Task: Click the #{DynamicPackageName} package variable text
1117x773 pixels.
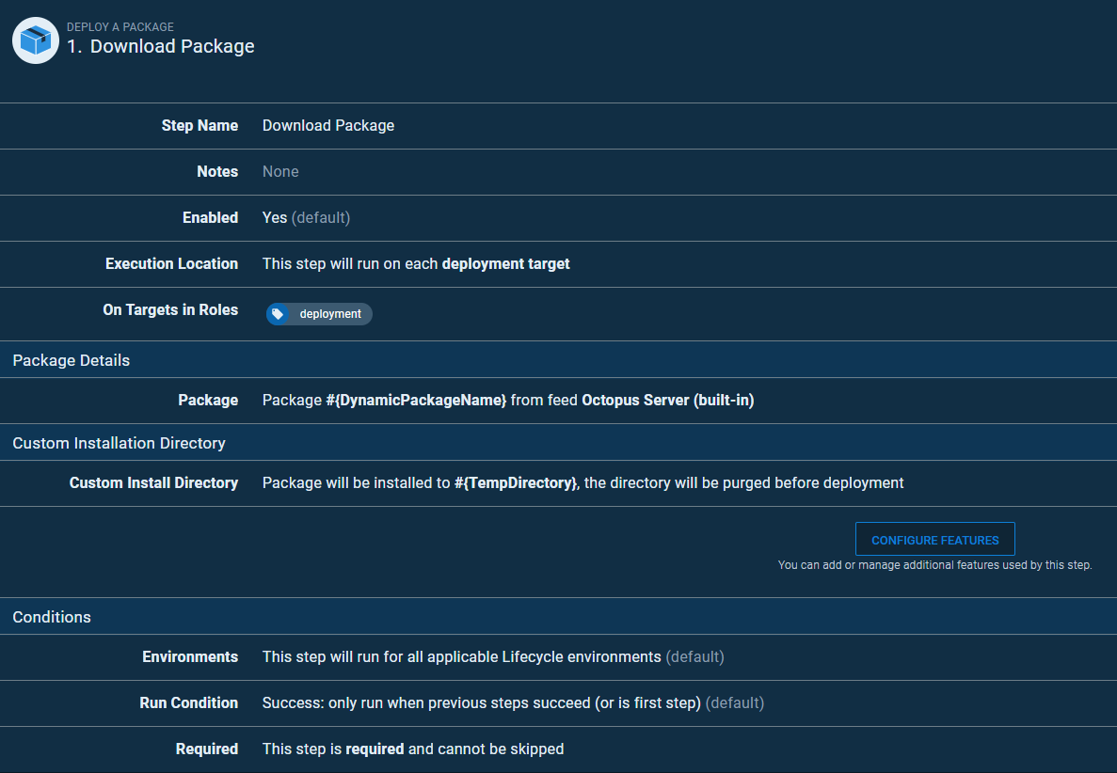Action: (x=416, y=401)
